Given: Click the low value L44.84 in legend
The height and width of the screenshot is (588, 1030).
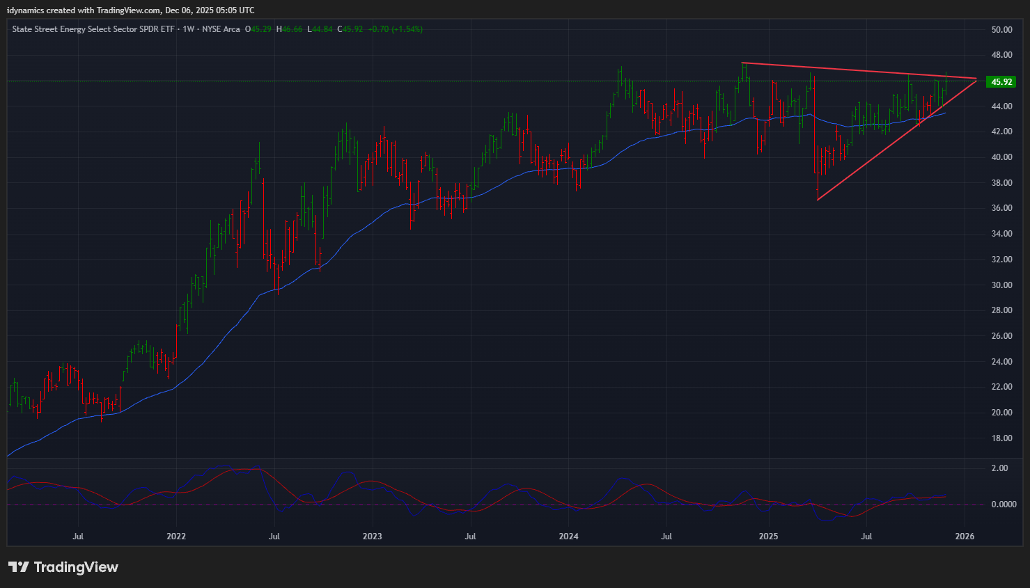Looking at the screenshot, I should [320, 29].
